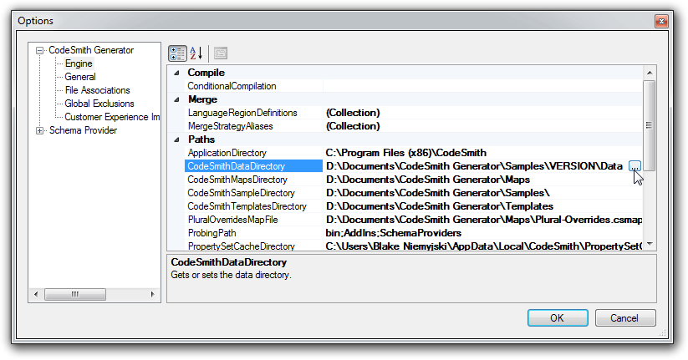Click the tree panel scroll right arrow

point(153,294)
